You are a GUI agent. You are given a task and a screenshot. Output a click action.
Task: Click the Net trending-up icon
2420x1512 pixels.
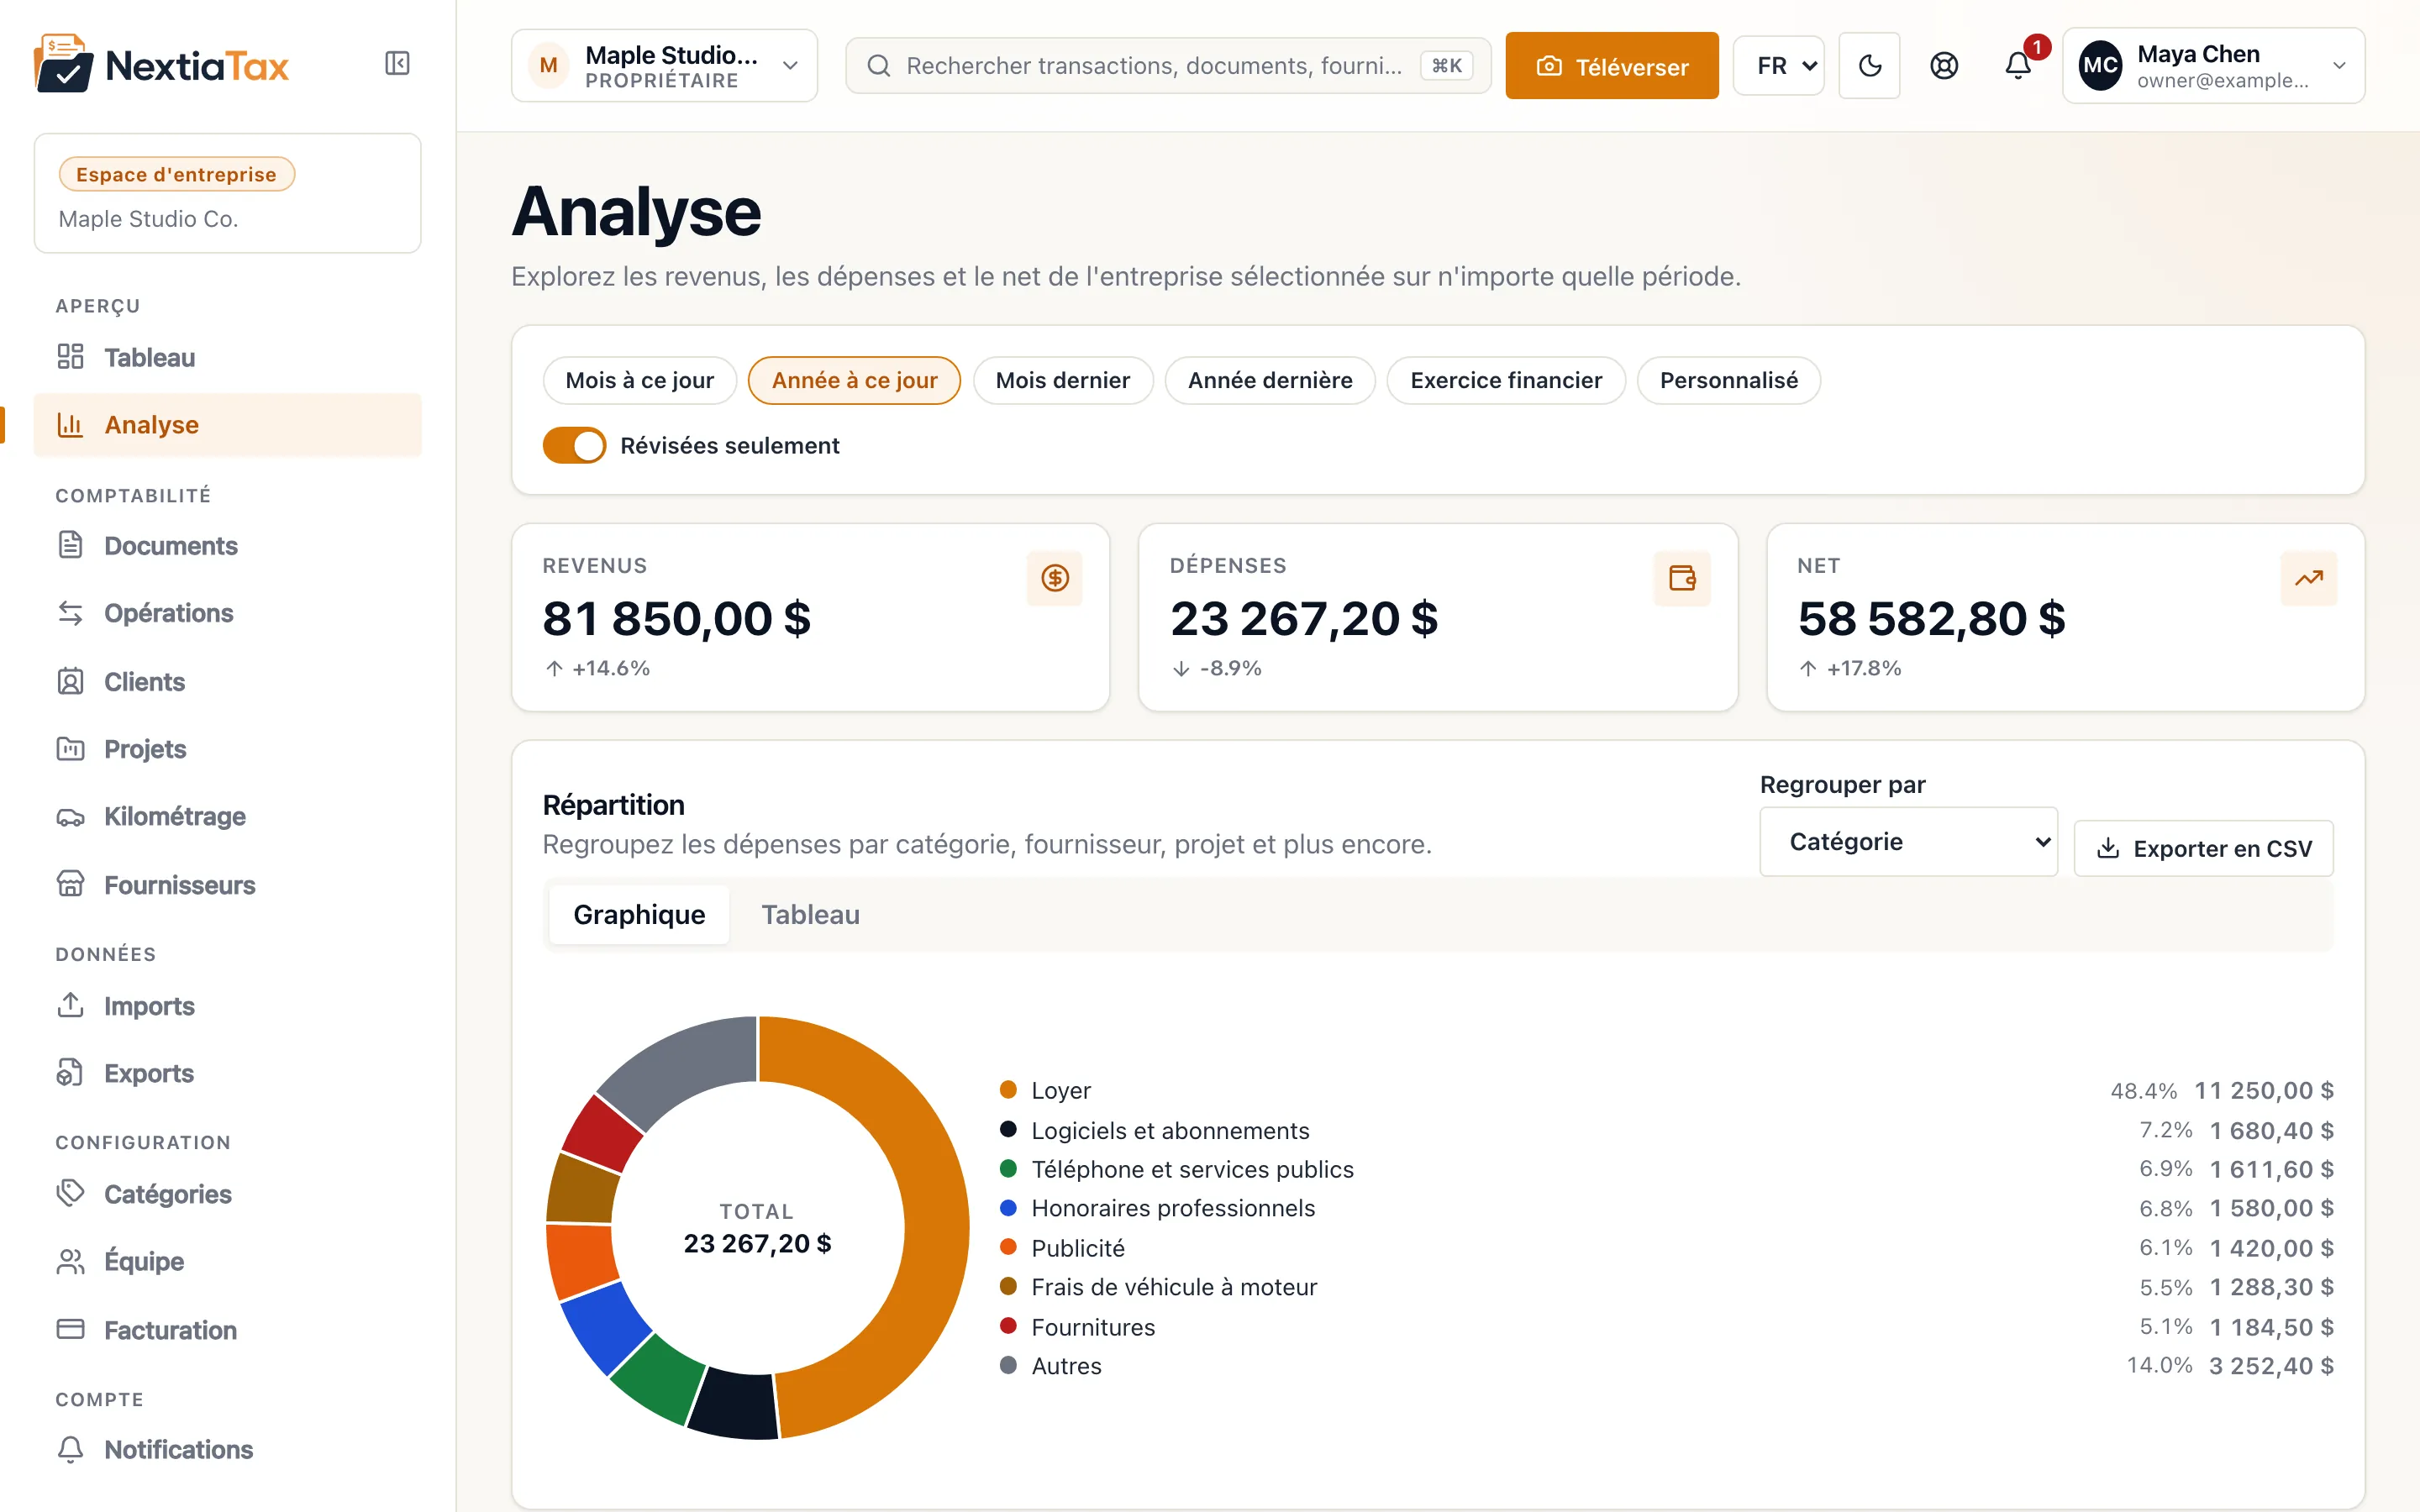pyautogui.click(x=2309, y=578)
